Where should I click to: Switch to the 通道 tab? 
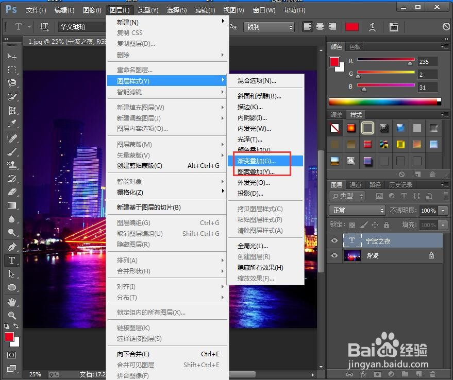[356, 185]
